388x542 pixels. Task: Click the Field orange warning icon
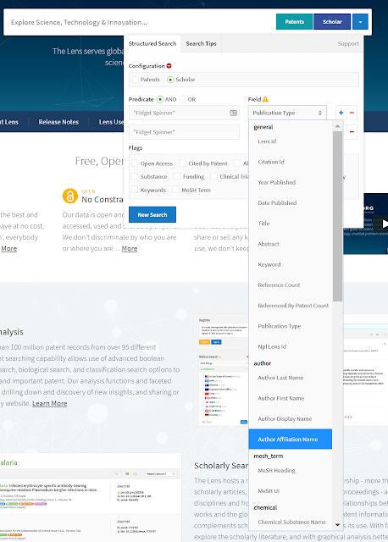(265, 99)
